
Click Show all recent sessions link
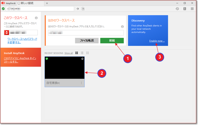point(68,53)
